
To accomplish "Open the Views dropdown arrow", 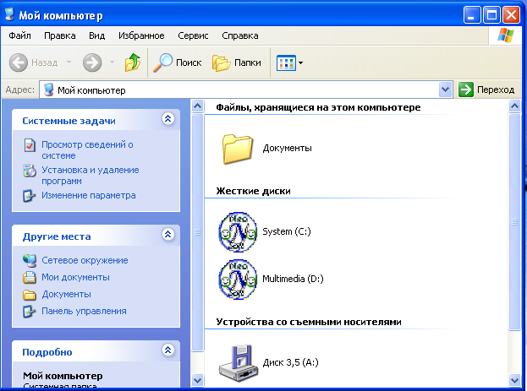I will (300, 62).
